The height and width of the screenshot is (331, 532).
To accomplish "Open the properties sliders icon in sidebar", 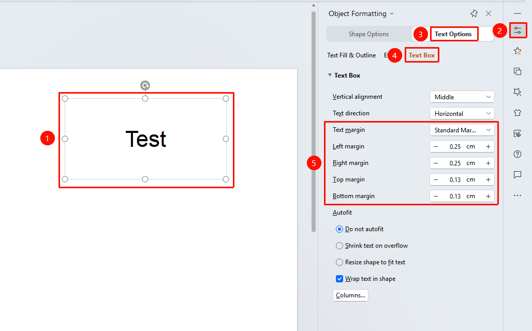I will point(518,31).
